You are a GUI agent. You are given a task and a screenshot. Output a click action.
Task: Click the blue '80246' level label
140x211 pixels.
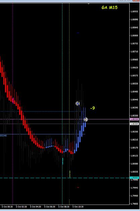click(x=3, y=135)
